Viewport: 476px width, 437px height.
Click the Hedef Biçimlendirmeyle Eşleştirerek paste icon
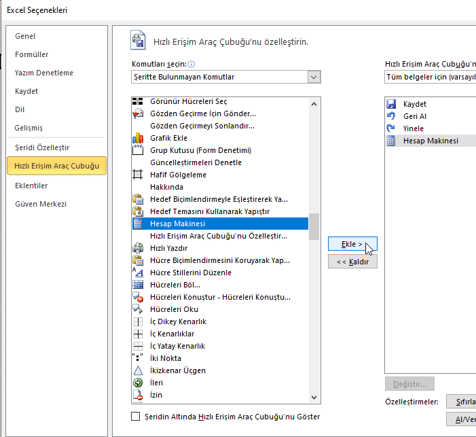(x=138, y=199)
